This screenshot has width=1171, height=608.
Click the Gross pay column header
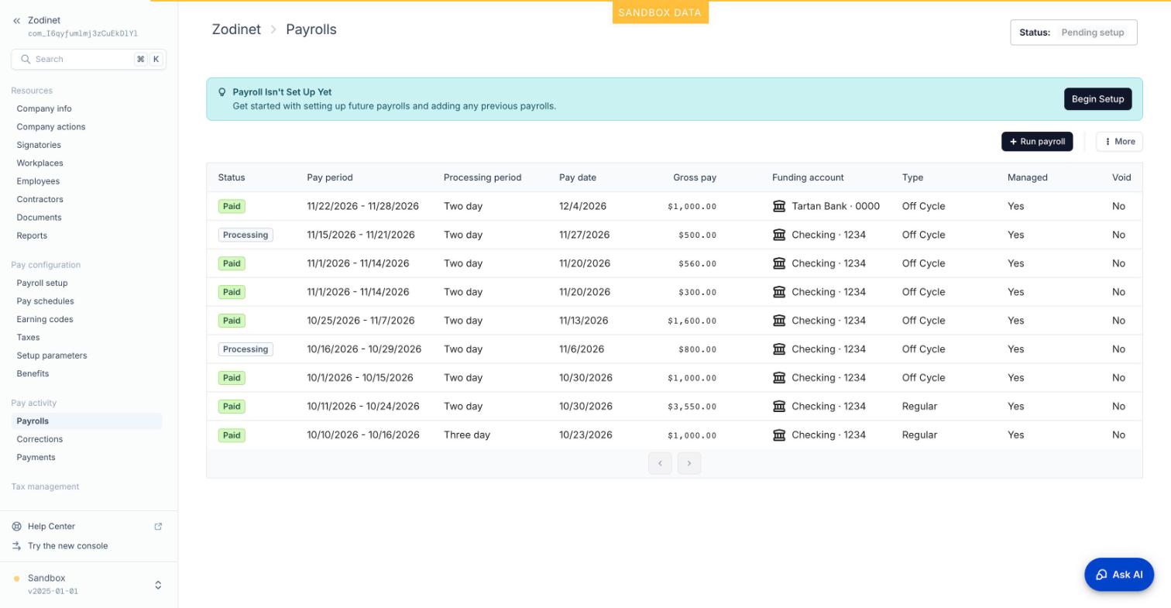pos(695,177)
